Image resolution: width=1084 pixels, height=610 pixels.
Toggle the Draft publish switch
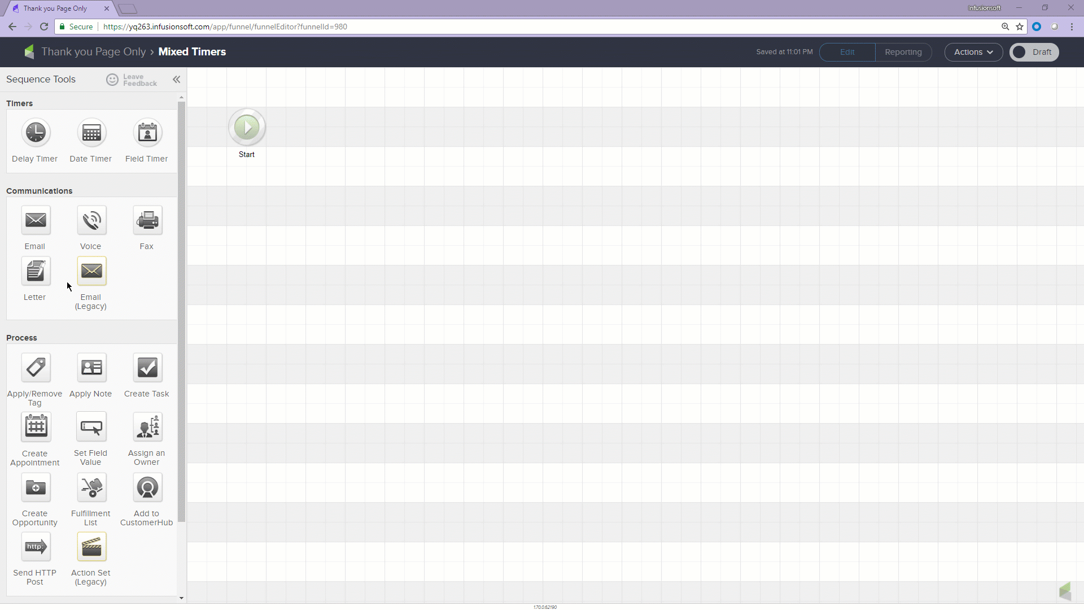(x=1034, y=52)
